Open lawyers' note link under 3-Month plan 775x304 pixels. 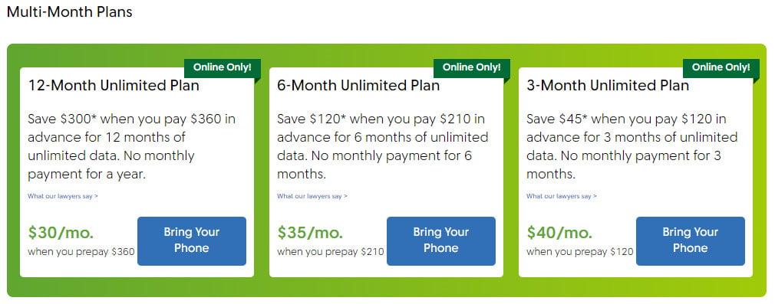562,196
